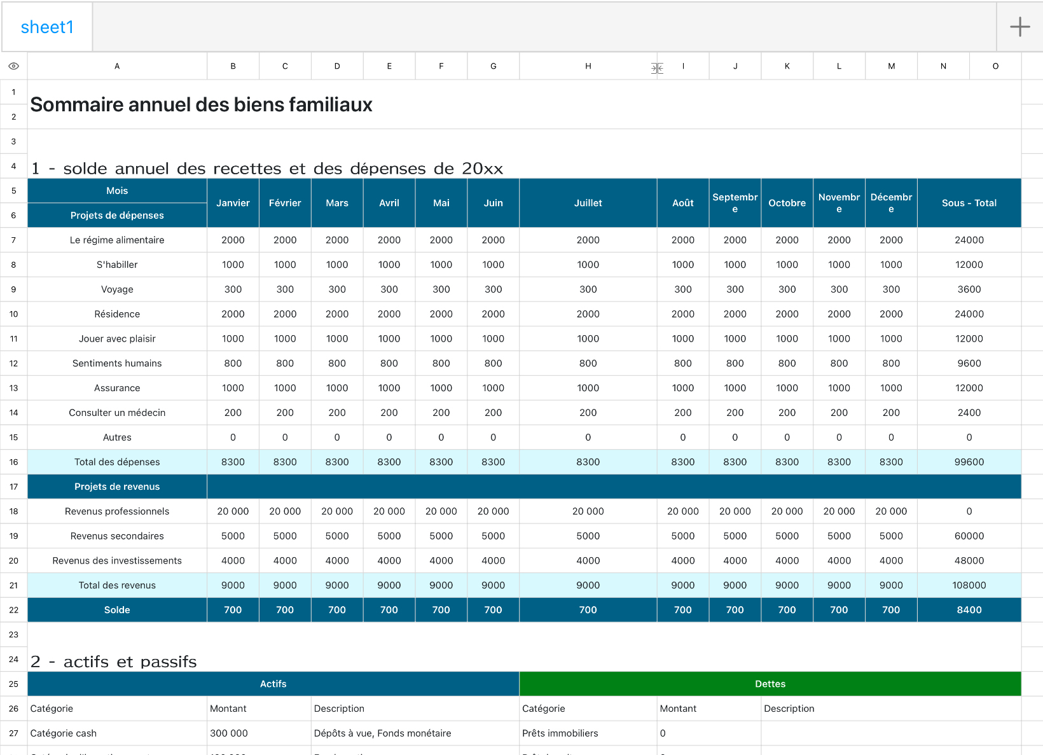Screen dimensions: 1043x755
Task: Select the 'Sous - Total' header cell
Action: (x=969, y=203)
